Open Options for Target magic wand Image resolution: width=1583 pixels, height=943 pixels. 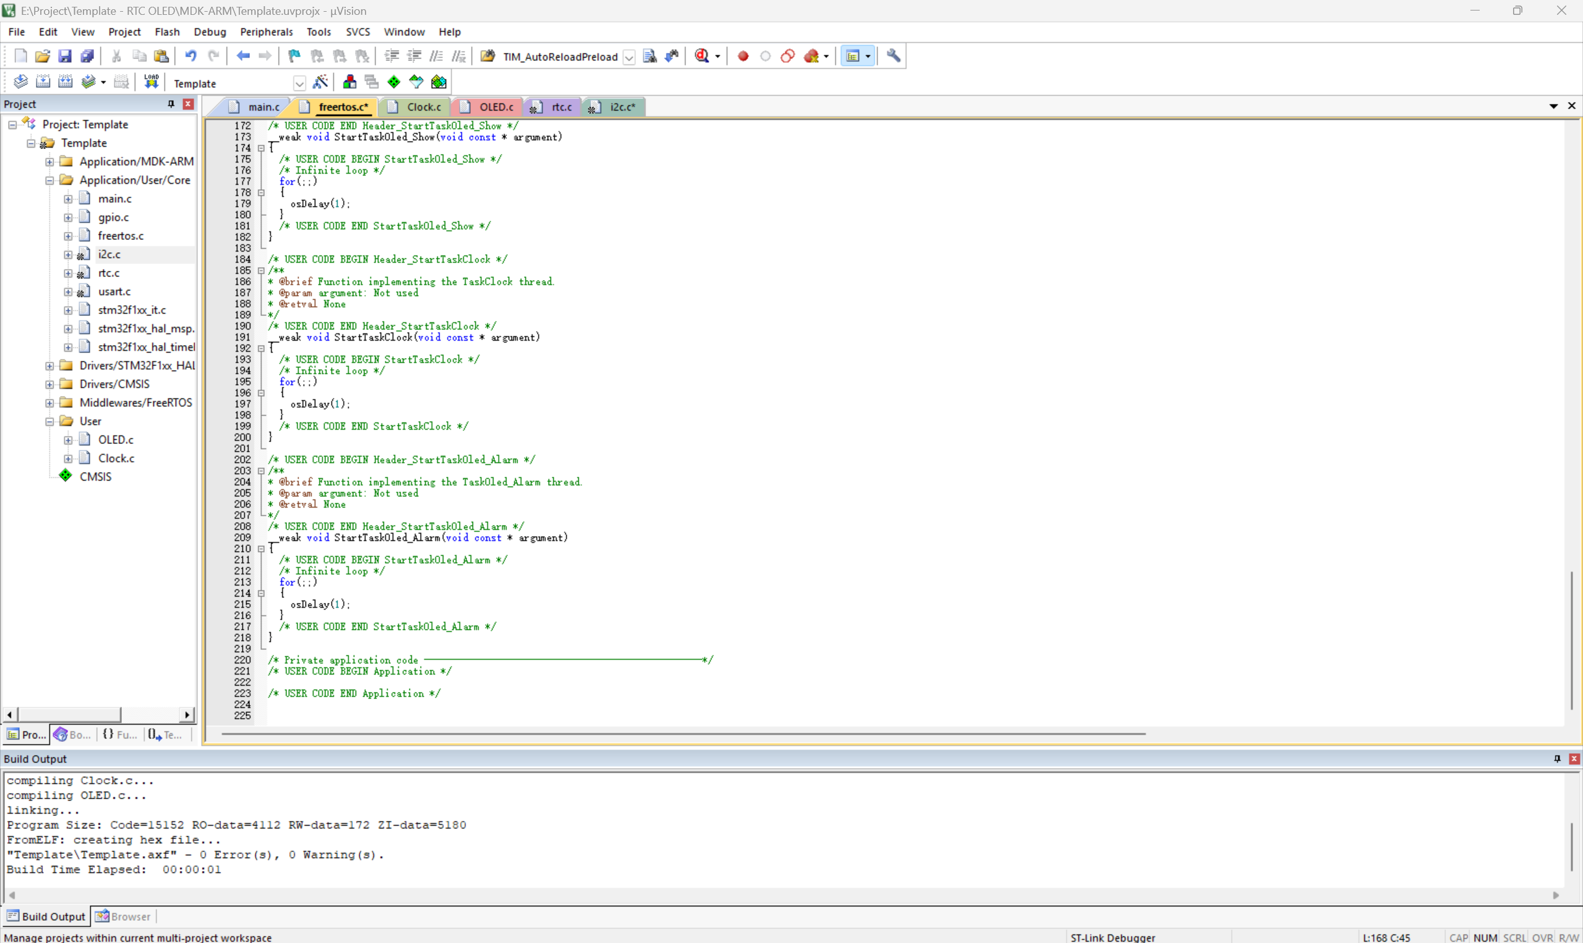click(x=320, y=82)
